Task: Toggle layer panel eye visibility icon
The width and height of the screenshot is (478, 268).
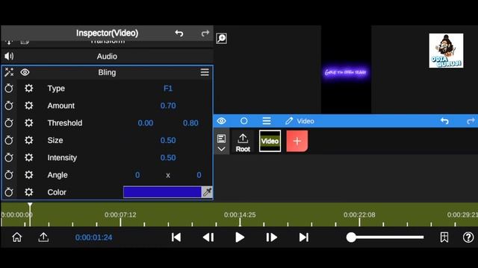Action: tap(222, 121)
